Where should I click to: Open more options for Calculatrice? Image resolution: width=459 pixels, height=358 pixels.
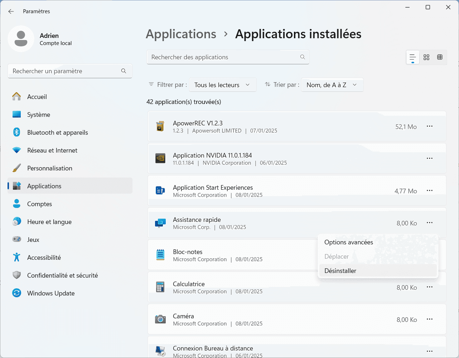pos(430,287)
